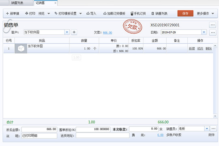Image resolution: width=219 pixels, height=146 pixels.
Task: Open 销售列表 from the toolbar
Action: point(159,13)
